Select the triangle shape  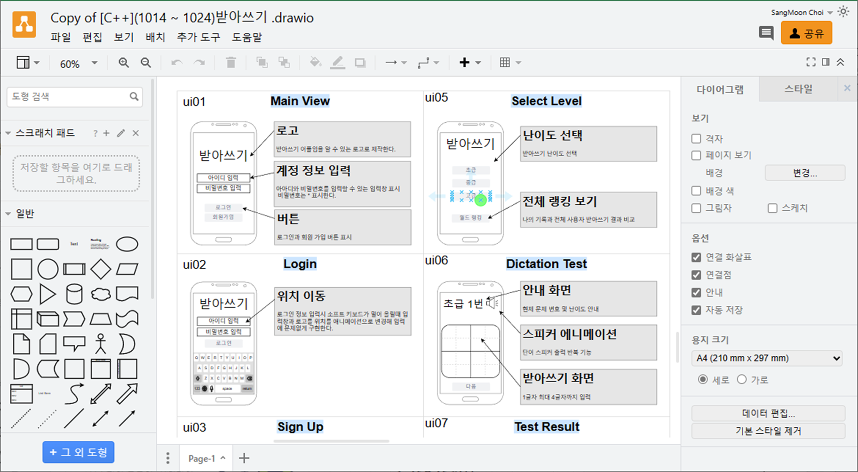48,295
